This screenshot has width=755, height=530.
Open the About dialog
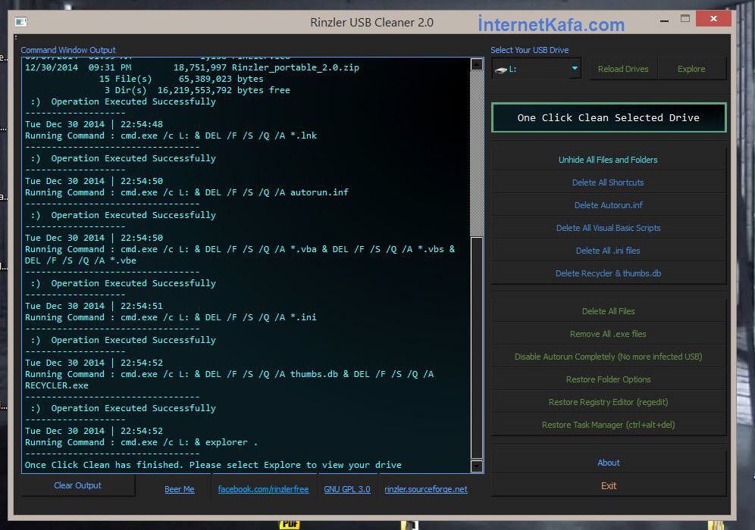click(x=608, y=463)
